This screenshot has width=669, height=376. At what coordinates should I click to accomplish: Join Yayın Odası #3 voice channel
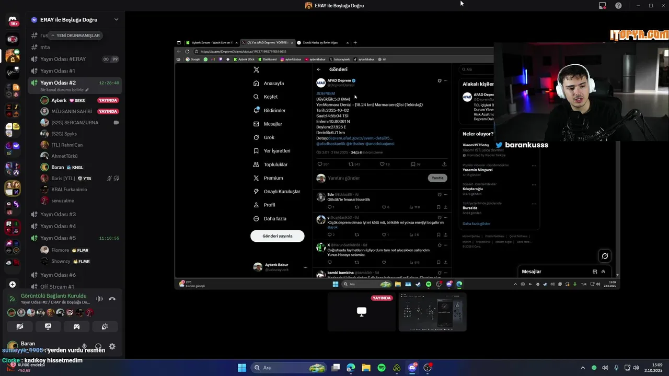coord(75,214)
